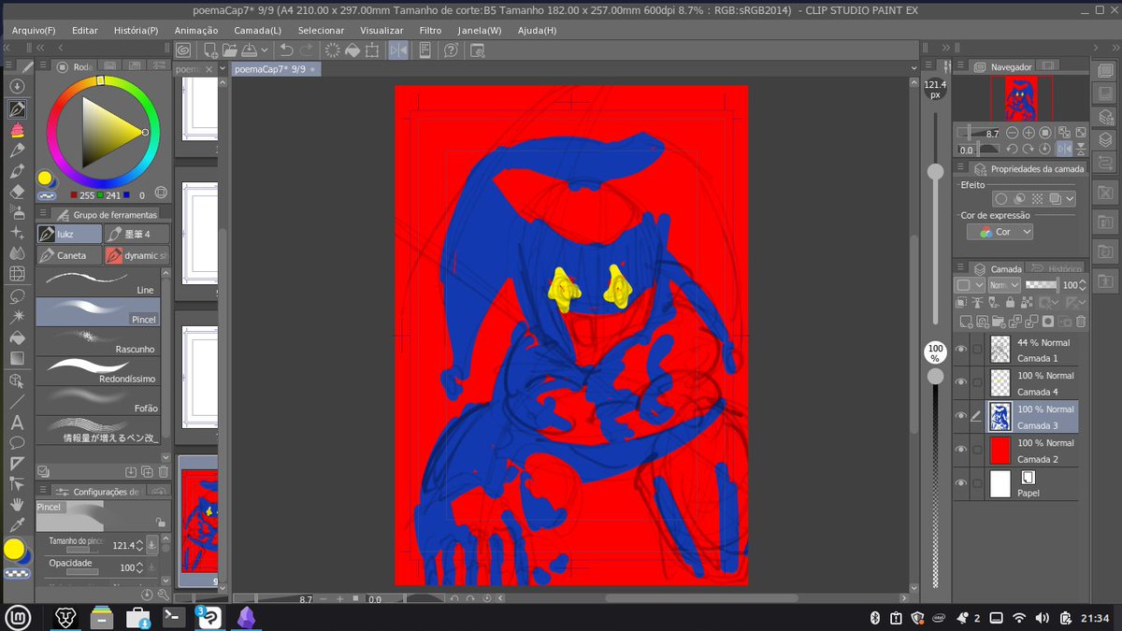Screen dimensions: 1122x631
Task: Toggle horizontal flip in command bar
Action: click(x=398, y=50)
